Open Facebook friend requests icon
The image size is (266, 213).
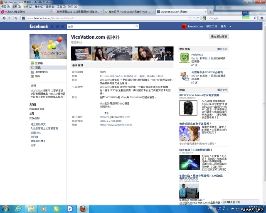coord(52,27)
